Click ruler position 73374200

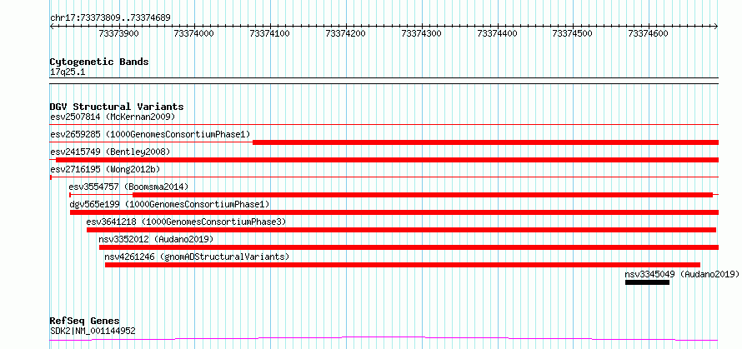click(346, 33)
